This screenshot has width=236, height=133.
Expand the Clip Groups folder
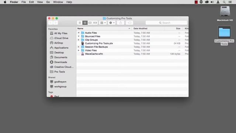pos(79,40)
